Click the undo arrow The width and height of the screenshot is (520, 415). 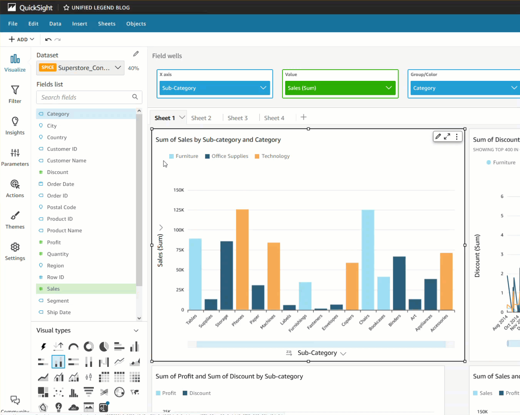pyautogui.click(x=48, y=39)
